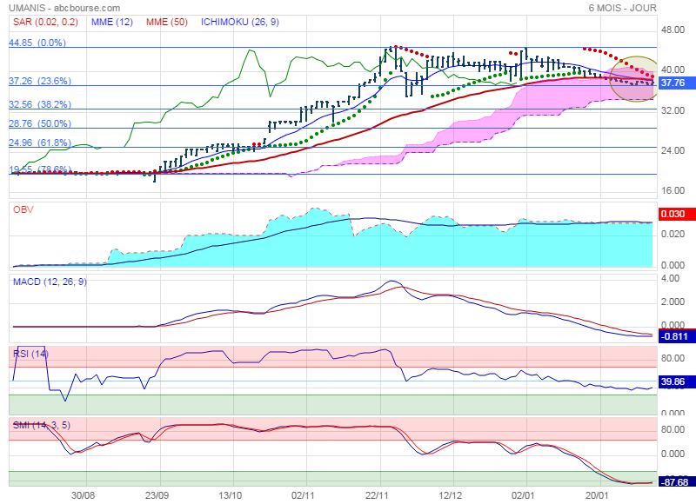
Task: Click the 44.85 (0.0%) Fibonacci level label
Action: 37,43
